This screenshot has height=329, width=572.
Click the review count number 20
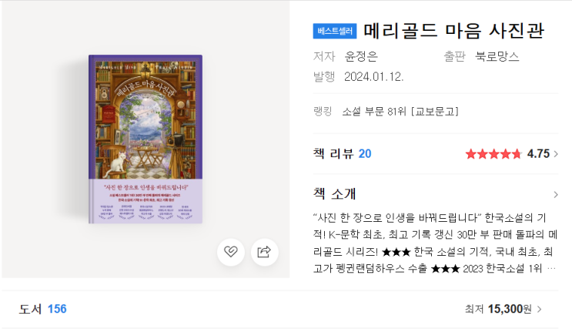click(x=365, y=154)
